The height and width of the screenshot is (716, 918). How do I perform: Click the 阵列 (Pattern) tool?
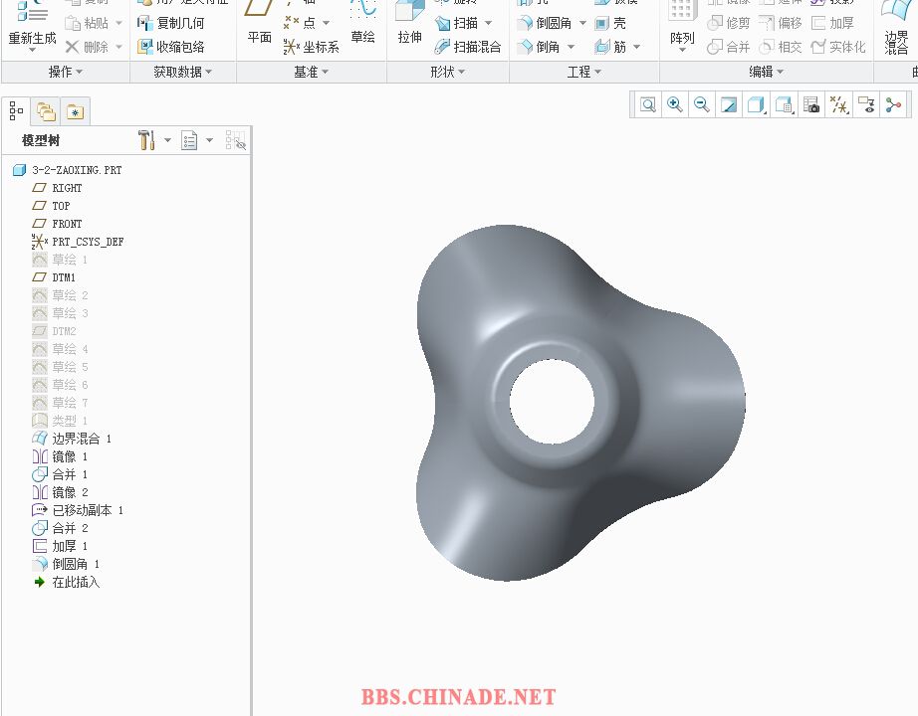click(x=682, y=26)
